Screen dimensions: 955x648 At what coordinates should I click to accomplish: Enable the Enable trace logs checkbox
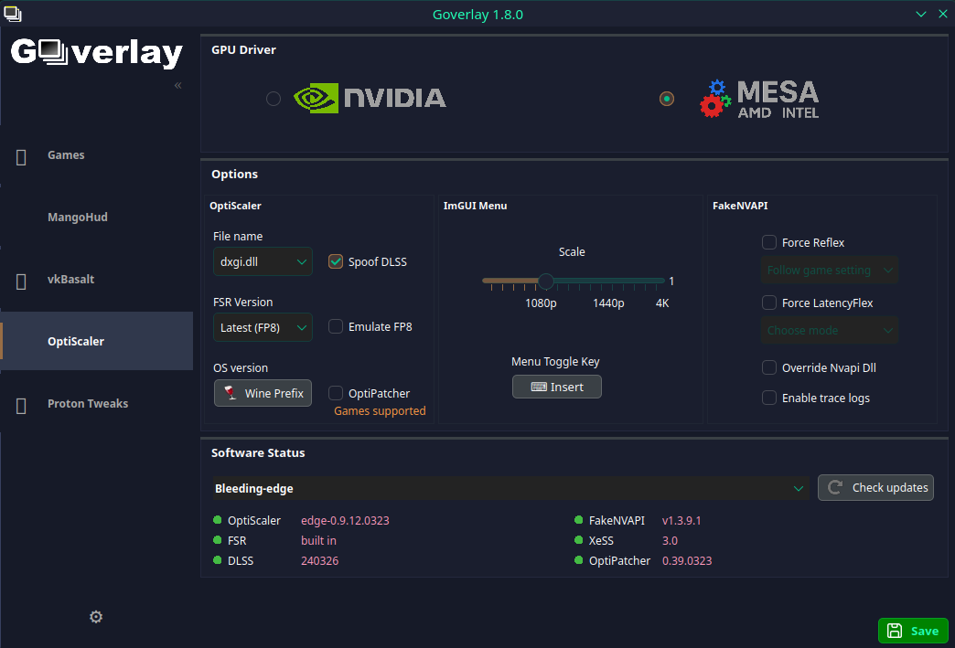769,398
